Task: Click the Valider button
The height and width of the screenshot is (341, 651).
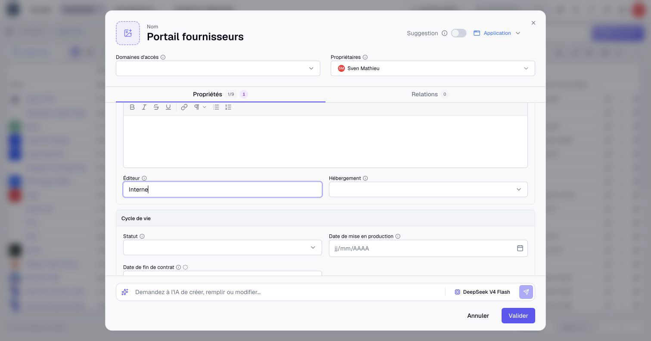Action: click(x=518, y=316)
